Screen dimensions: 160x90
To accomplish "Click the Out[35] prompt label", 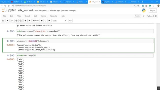I will tap(11, 45).
